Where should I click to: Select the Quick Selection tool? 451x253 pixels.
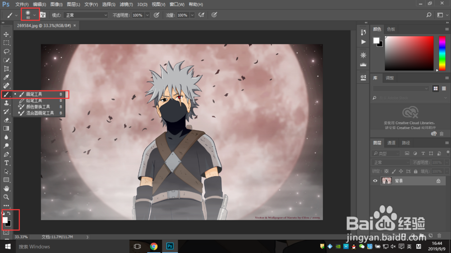tap(6, 60)
